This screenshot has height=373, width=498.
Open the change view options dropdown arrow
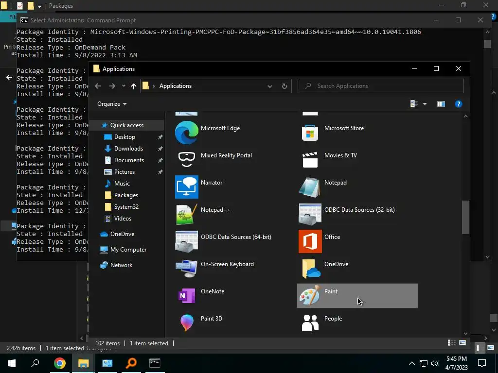click(425, 104)
